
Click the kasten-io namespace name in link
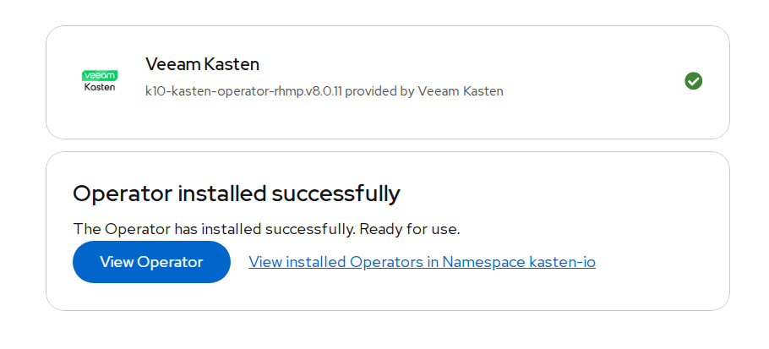(562, 262)
